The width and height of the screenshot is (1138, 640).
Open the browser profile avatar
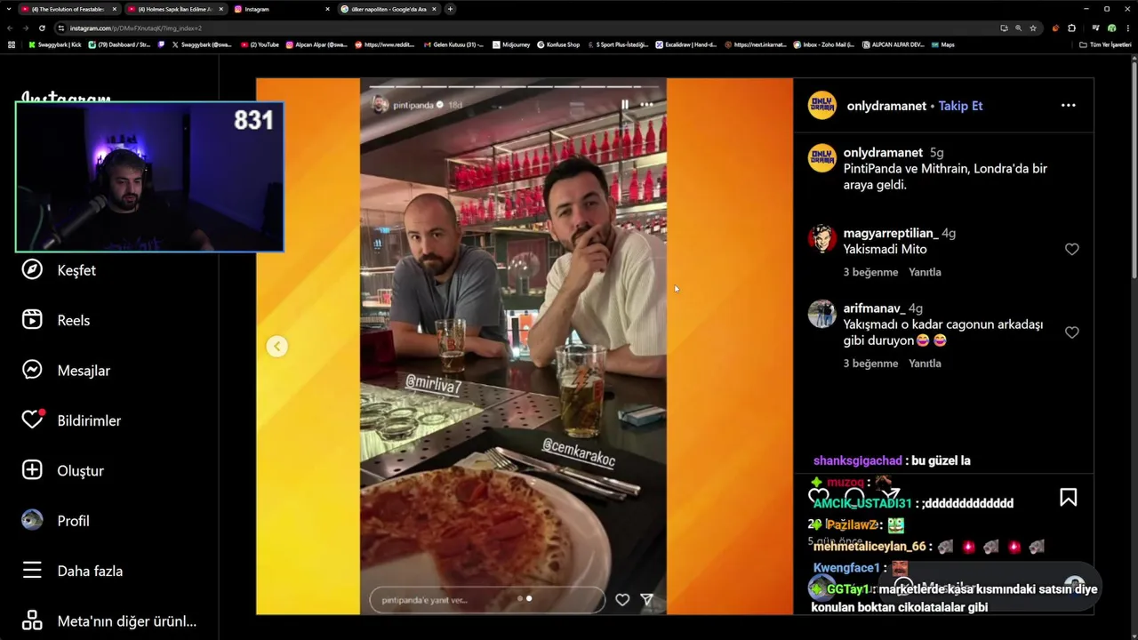[1111, 28]
